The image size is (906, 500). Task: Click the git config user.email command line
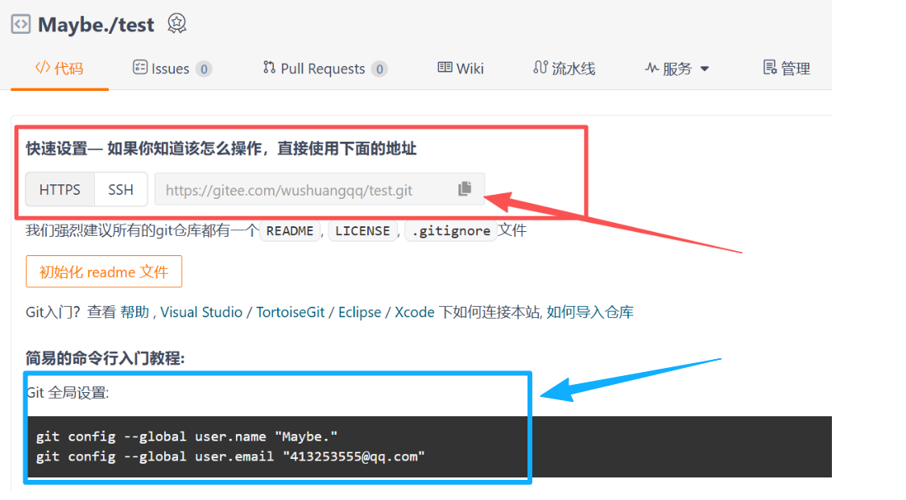pyautogui.click(x=230, y=457)
